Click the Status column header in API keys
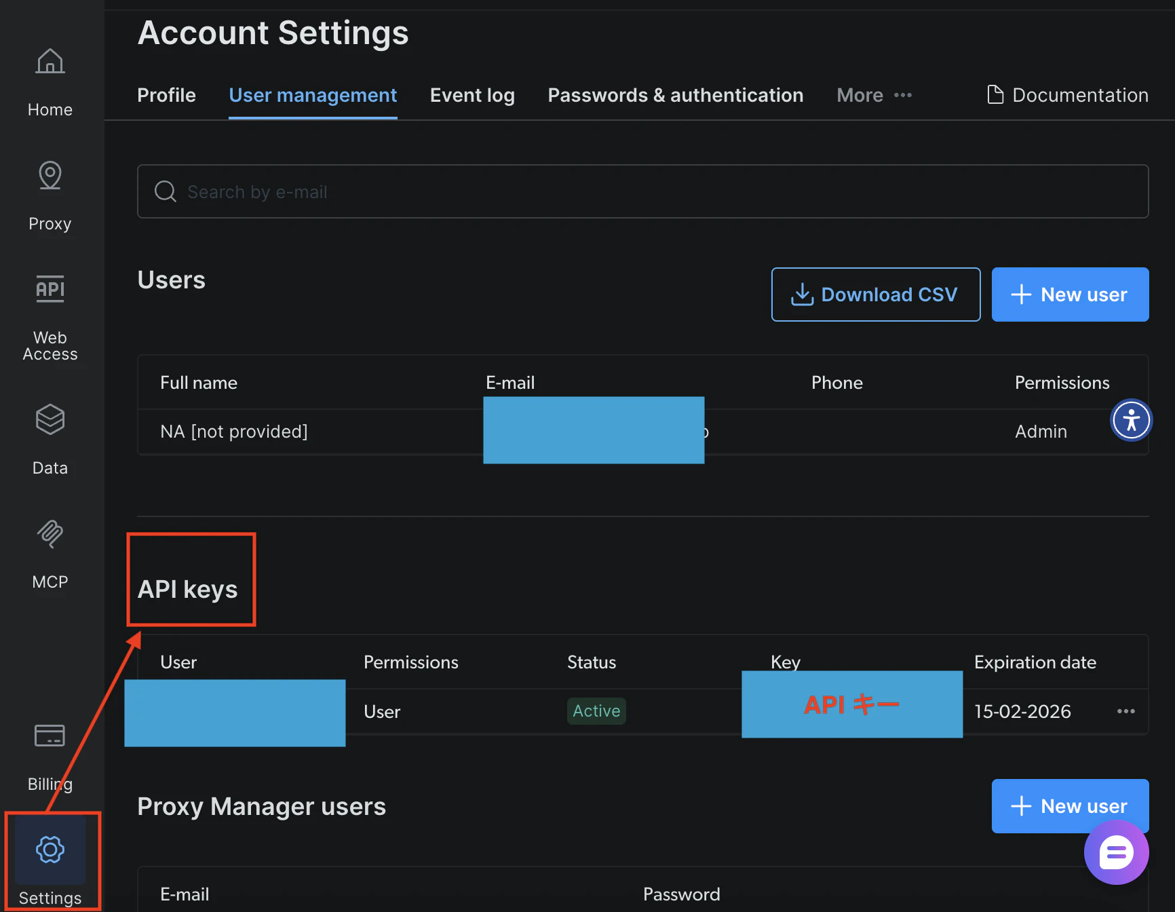The image size is (1175, 912). (x=592, y=662)
